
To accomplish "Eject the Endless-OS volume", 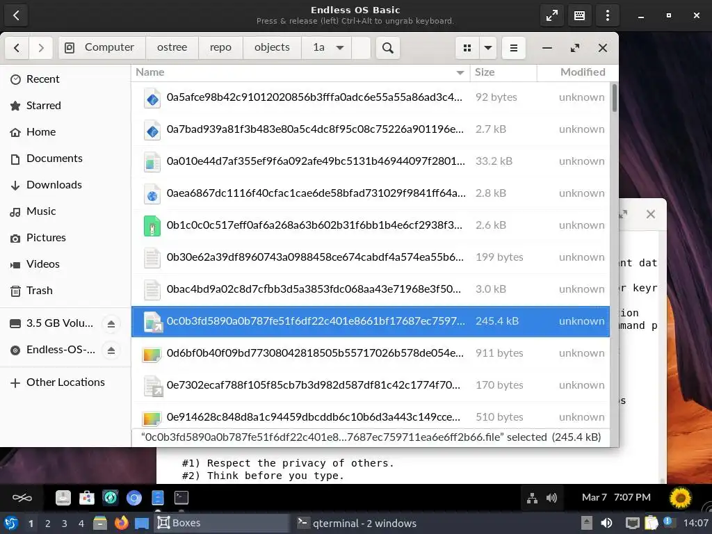I will click(111, 350).
